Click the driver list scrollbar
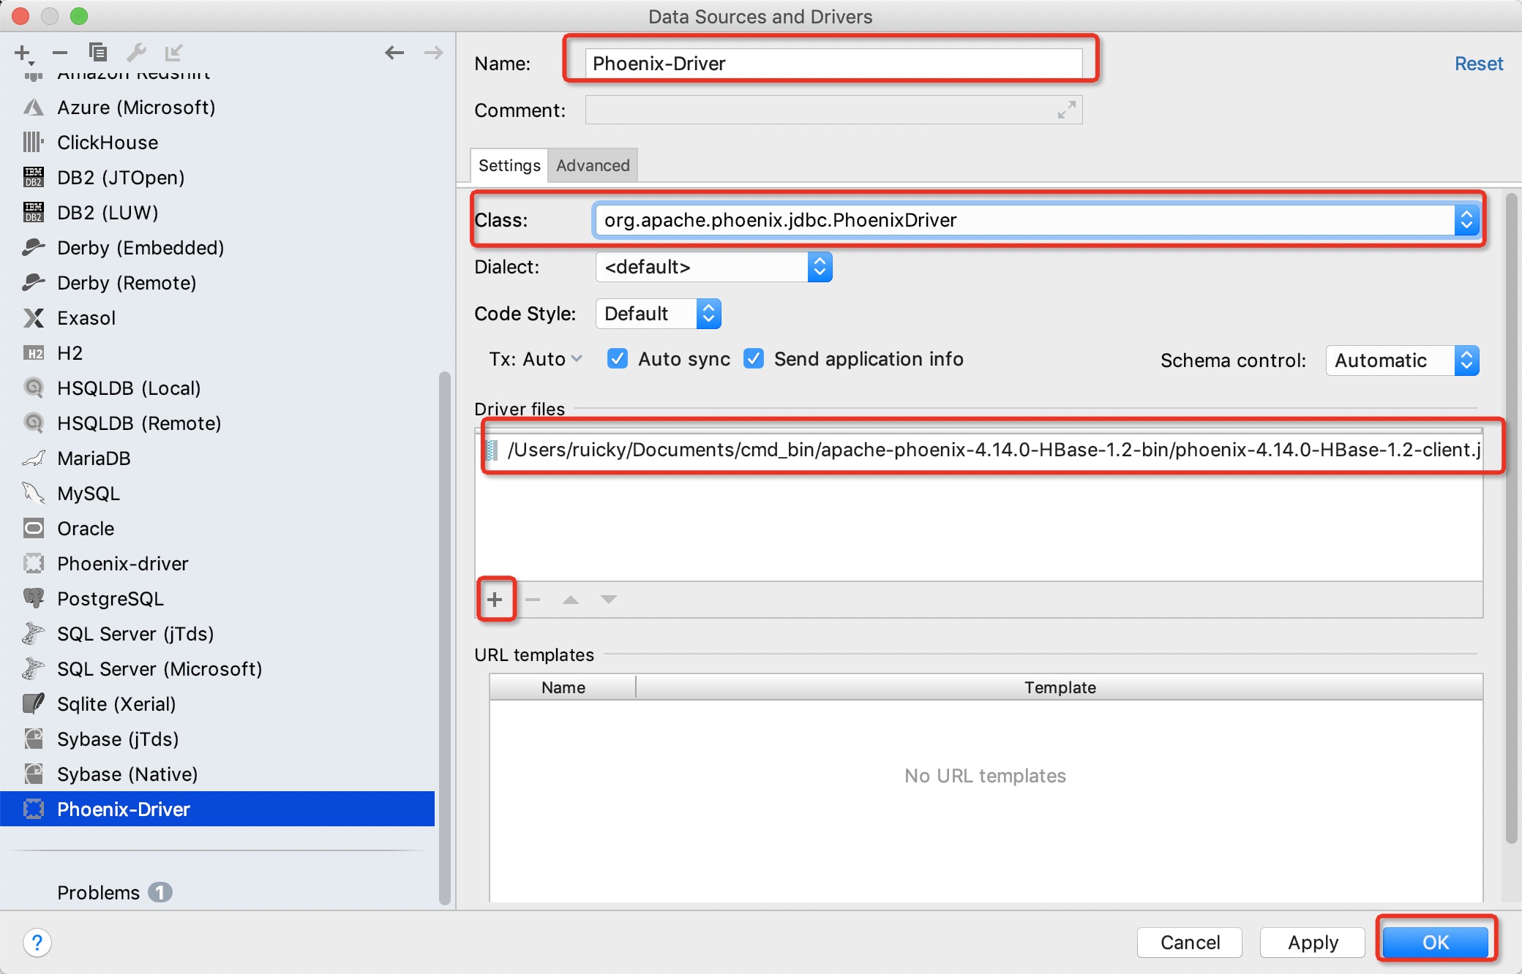 (444, 638)
